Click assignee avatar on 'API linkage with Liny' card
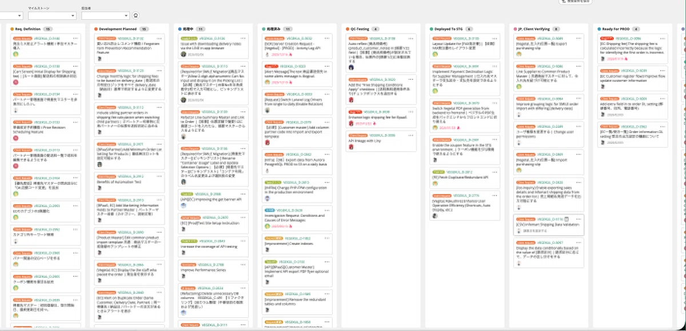Viewport: 686px width, 331px height. coord(350,147)
